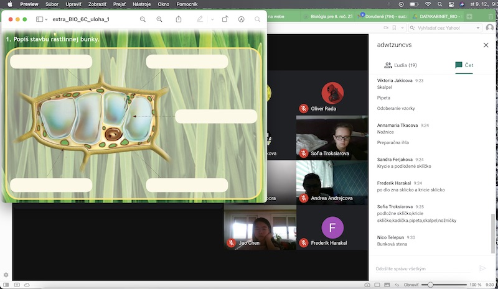Change search engine via magnifier icon
The height and width of the screenshot is (289, 498).
pos(413,28)
